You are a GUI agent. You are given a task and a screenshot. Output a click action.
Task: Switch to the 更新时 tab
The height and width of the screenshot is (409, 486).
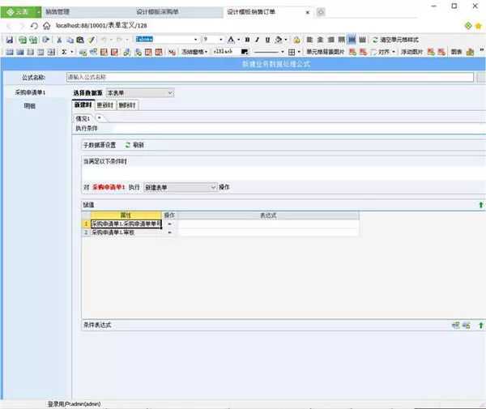(x=105, y=105)
